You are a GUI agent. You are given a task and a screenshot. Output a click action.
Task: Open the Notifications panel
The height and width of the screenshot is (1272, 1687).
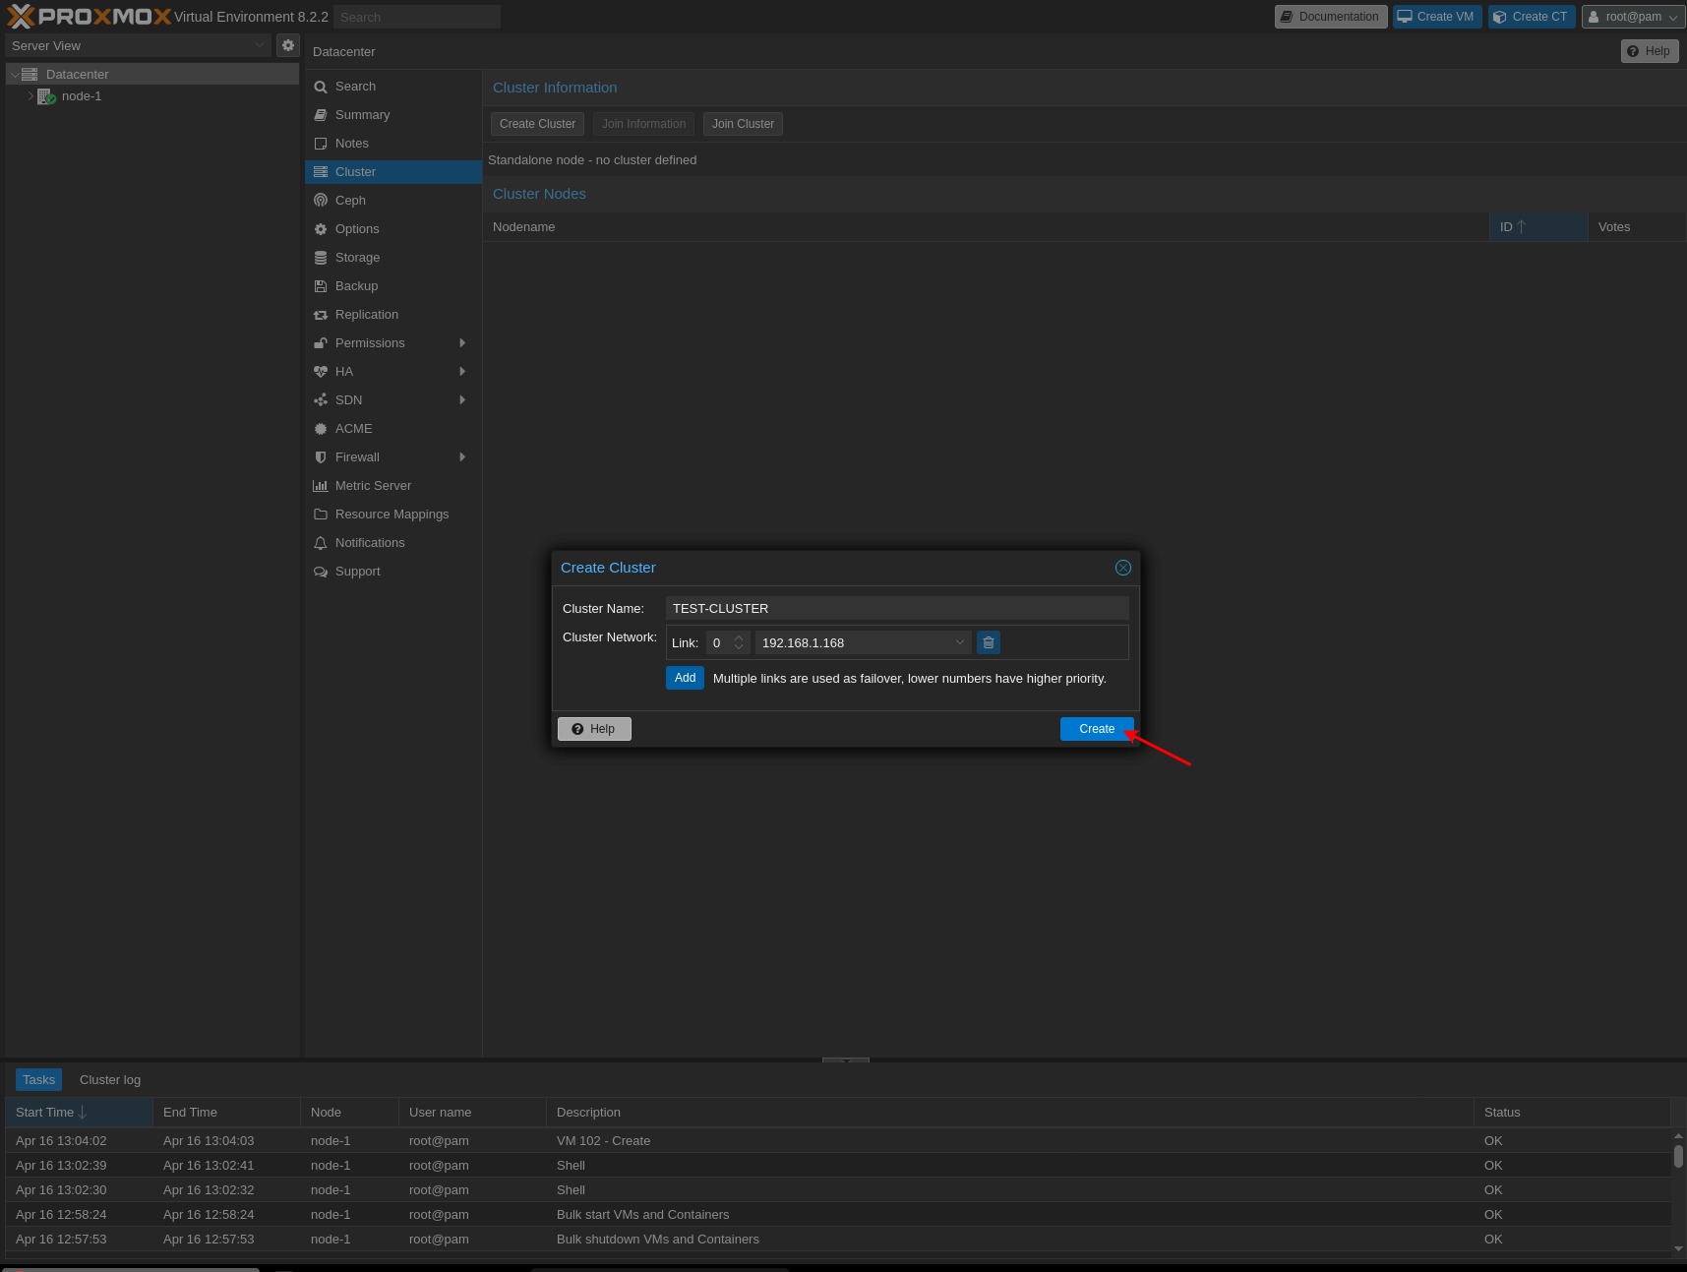[369, 542]
